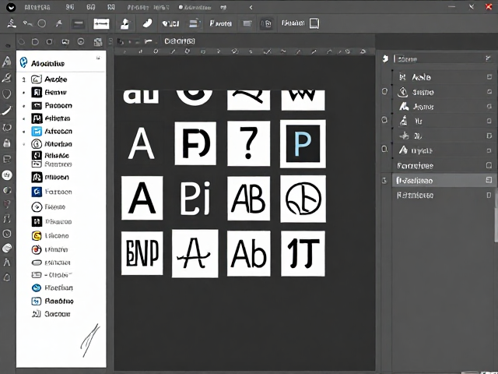The width and height of the screenshot is (498, 374).
Task: Expand the left panel row with light blue icon
Action: click(x=23, y=132)
